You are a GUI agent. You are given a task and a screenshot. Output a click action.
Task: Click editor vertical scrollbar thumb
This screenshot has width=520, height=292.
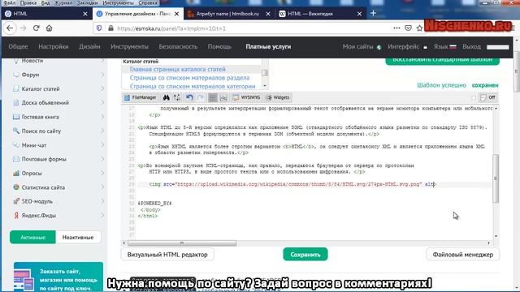(x=496, y=178)
